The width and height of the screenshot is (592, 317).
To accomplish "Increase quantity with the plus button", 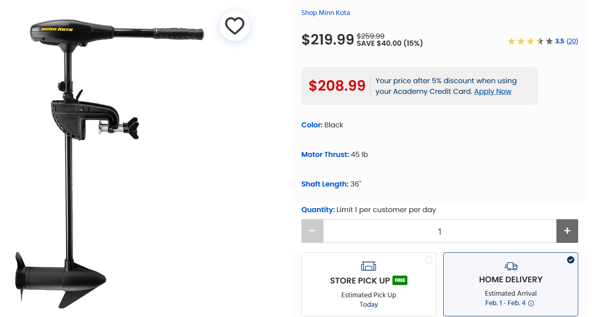I will (567, 231).
